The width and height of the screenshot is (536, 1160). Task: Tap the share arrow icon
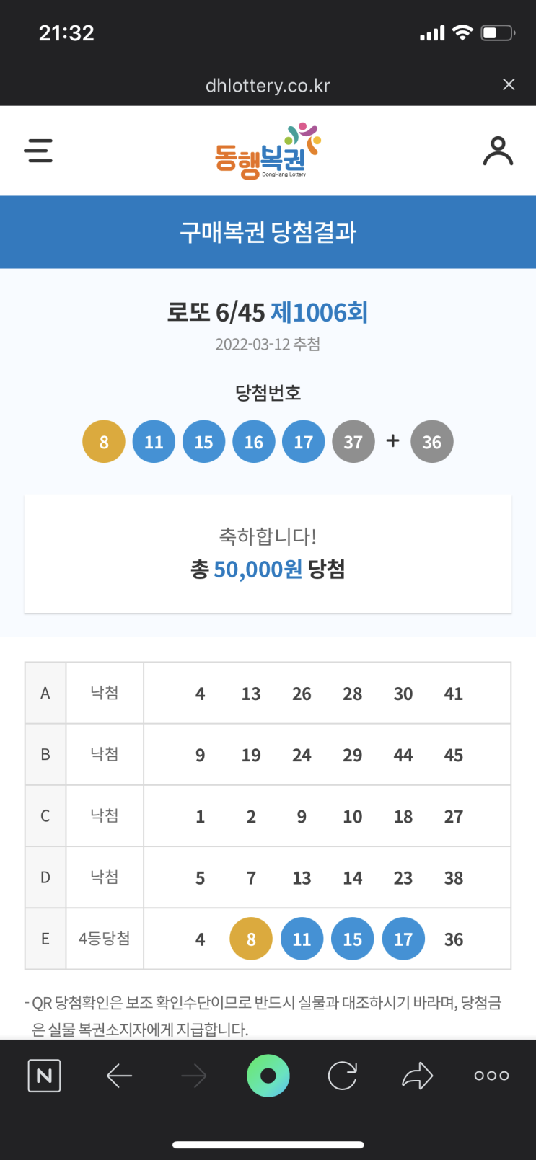pyautogui.click(x=417, y=1076)
